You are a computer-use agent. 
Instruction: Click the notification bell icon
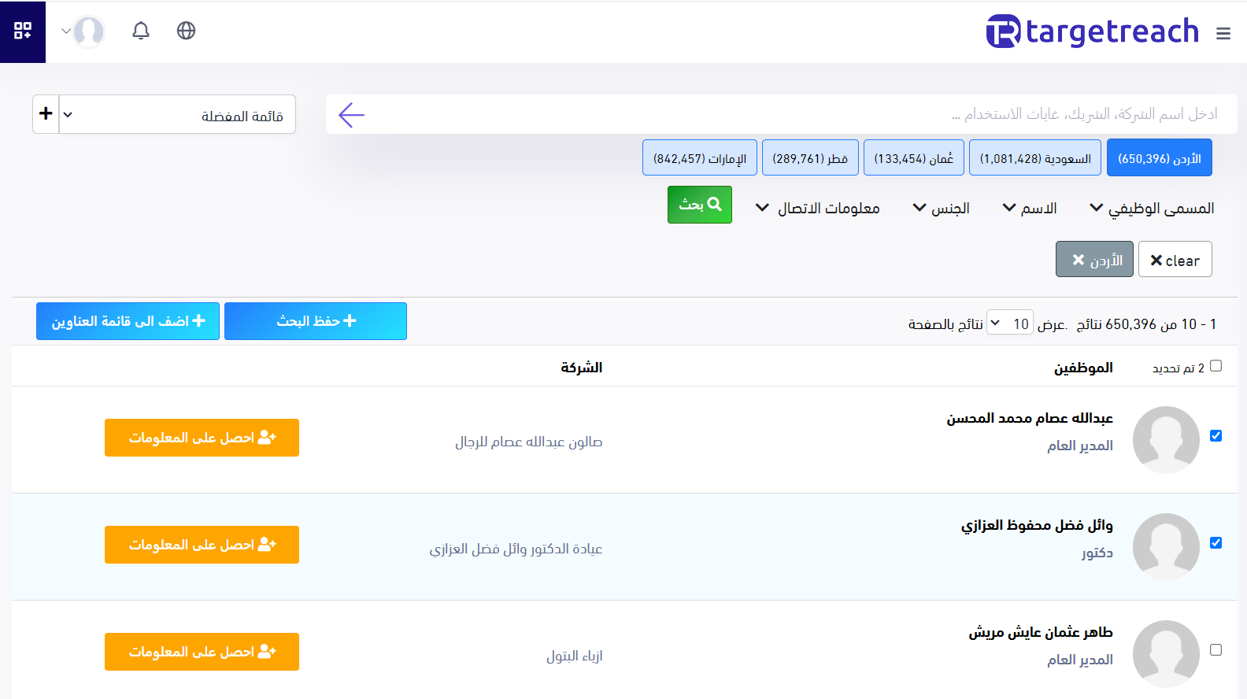point(141,31)
